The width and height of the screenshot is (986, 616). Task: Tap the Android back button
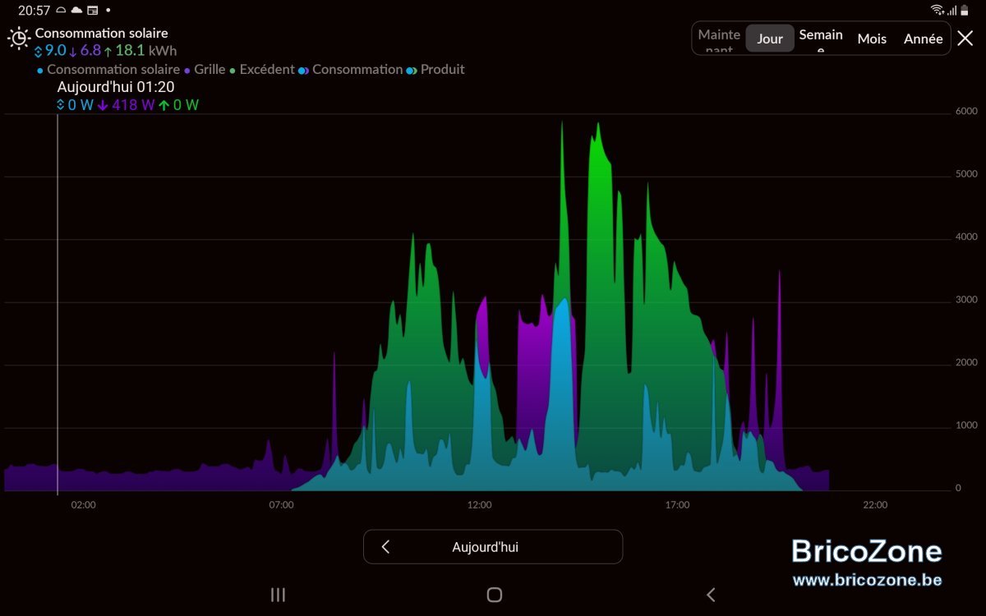[x=711, y=595]
